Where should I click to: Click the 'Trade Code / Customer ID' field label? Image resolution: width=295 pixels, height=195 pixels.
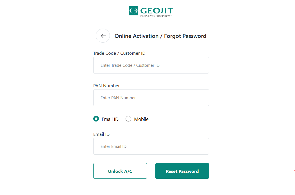(x=119, y=53)
